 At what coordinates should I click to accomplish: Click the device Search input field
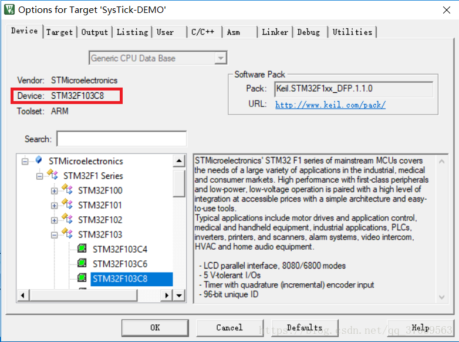122,139
